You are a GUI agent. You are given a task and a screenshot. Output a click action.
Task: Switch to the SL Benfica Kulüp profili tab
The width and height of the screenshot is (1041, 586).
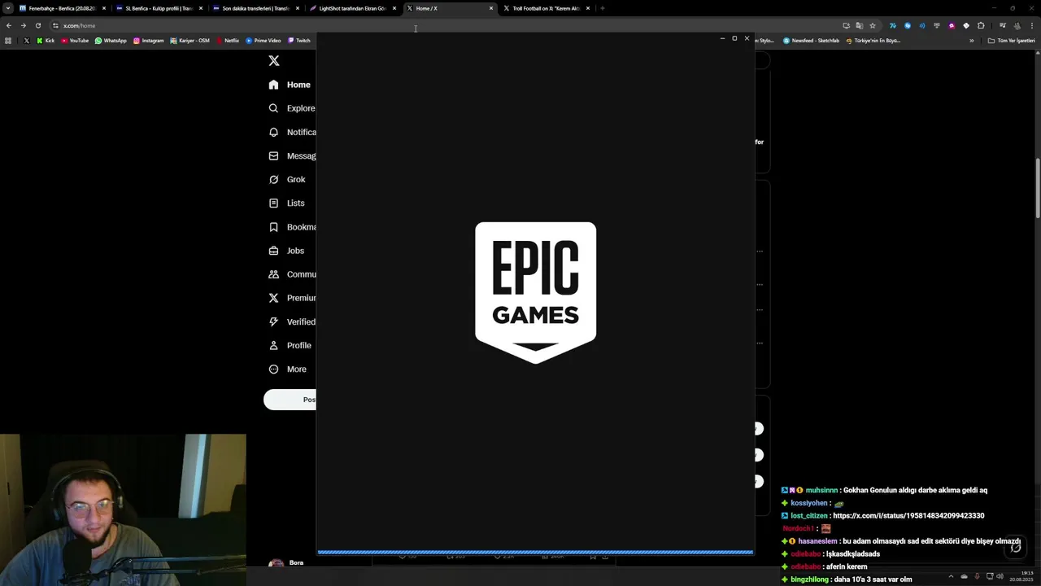coord(159,8)
